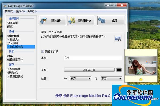Select 編輯檔案屬性 in the sidebar
Screen dimensions: 160x106
click(15, 60)
